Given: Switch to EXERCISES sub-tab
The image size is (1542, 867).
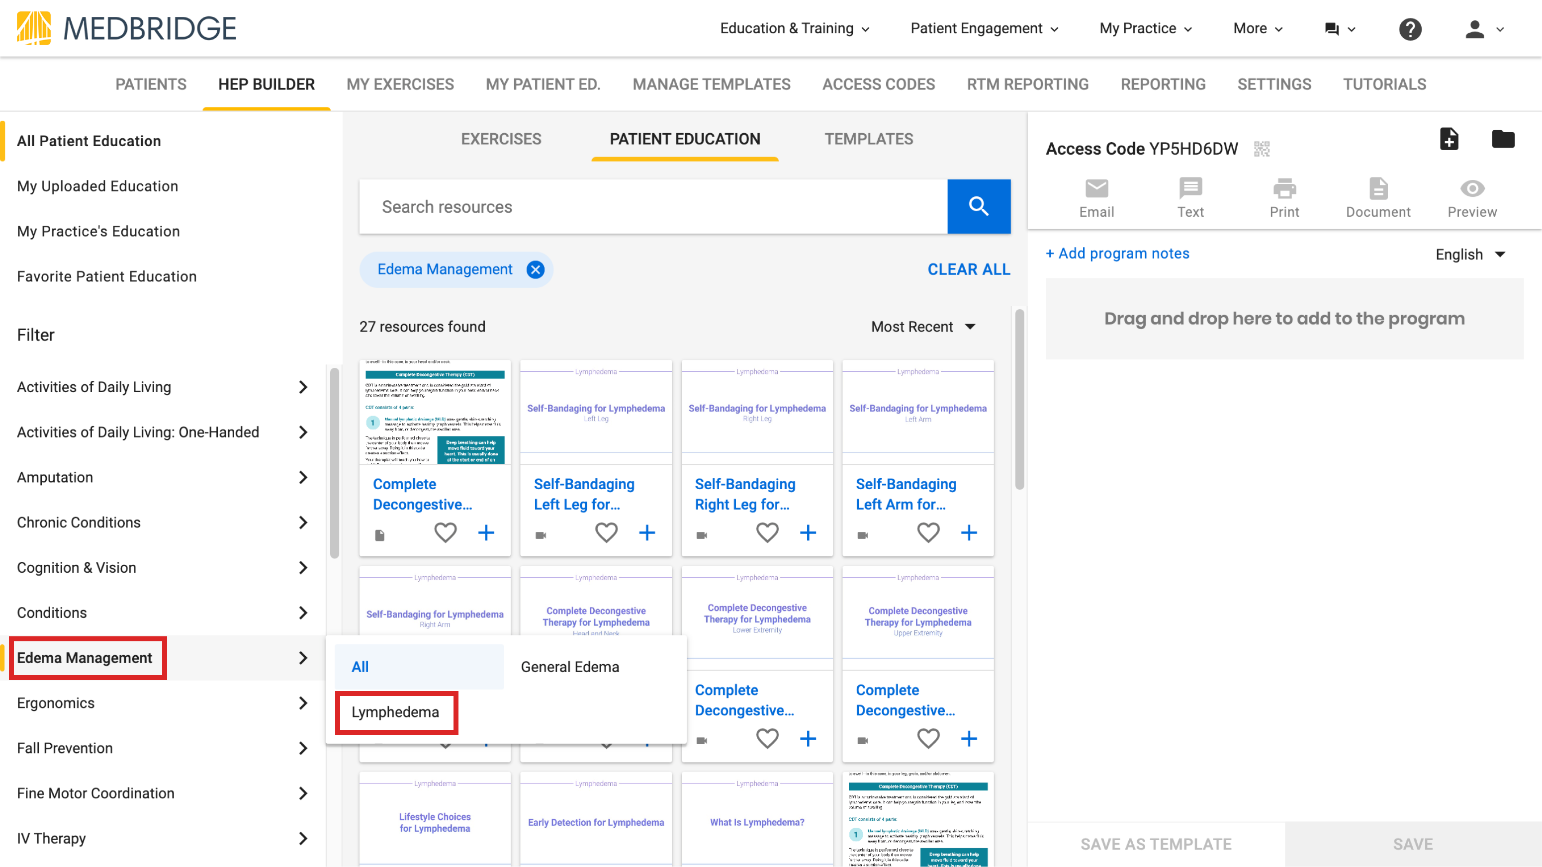Looking at the screenshot, I should pyautogui.click(x=500, y=139).
